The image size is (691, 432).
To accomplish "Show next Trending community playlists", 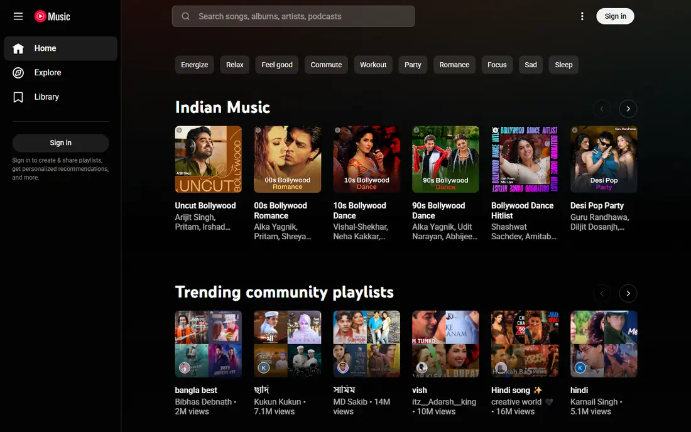I will (628, 293).
